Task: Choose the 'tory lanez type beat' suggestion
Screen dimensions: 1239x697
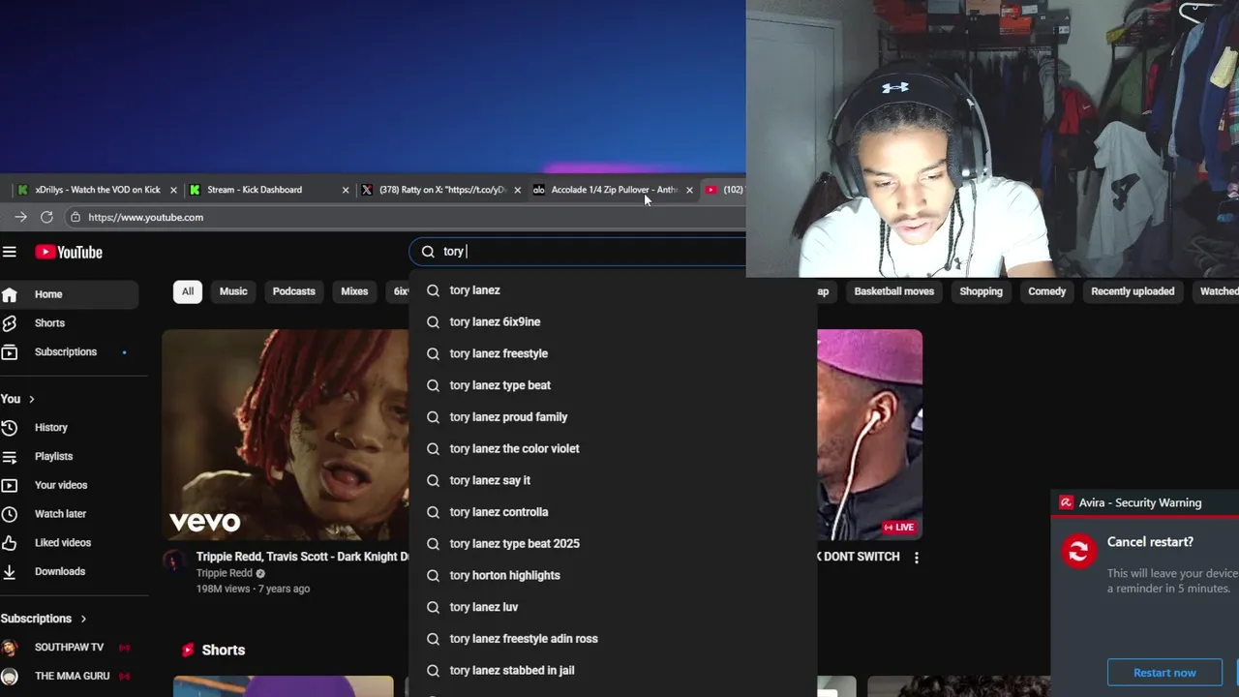Action: point(613,385)
